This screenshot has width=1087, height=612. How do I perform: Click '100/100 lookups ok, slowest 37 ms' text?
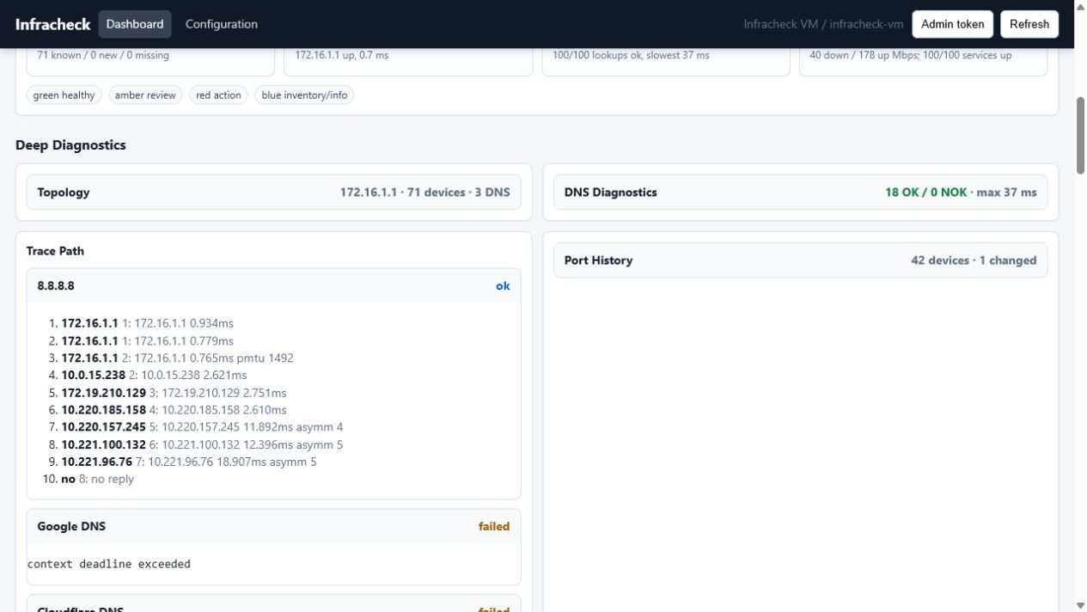pyautogui.click(x=631, y=55)
